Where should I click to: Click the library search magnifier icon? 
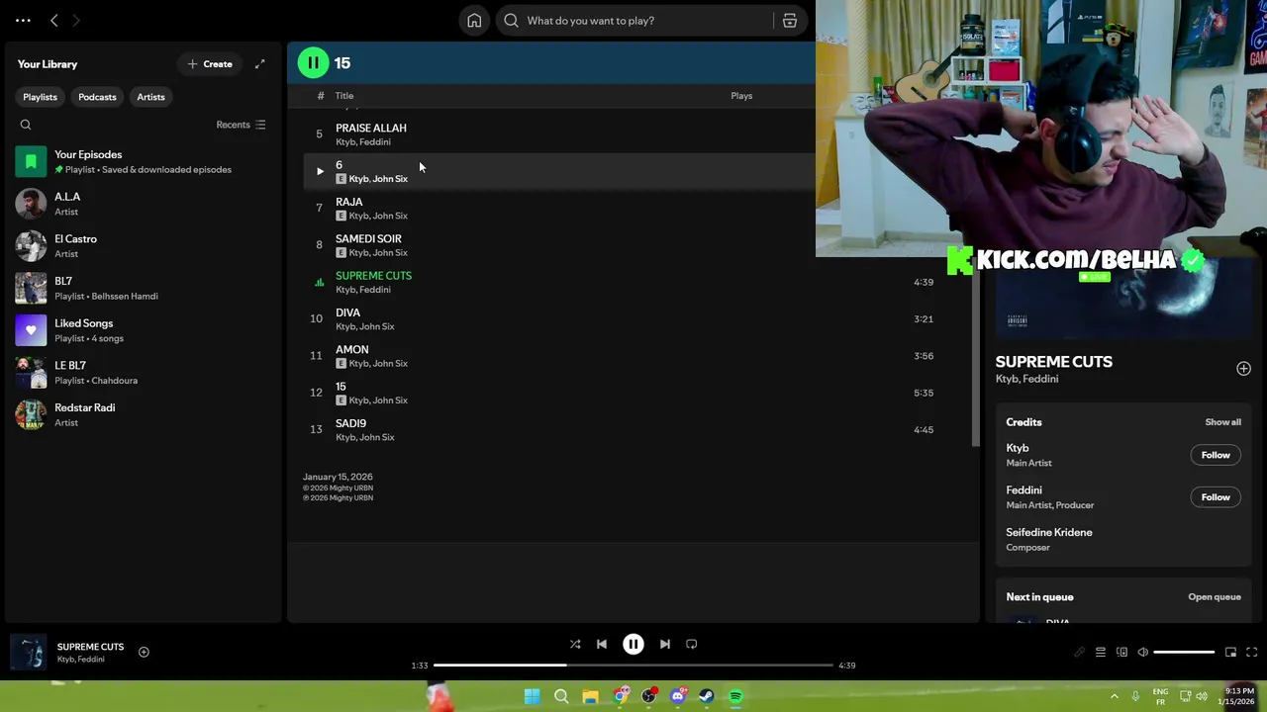26,125
